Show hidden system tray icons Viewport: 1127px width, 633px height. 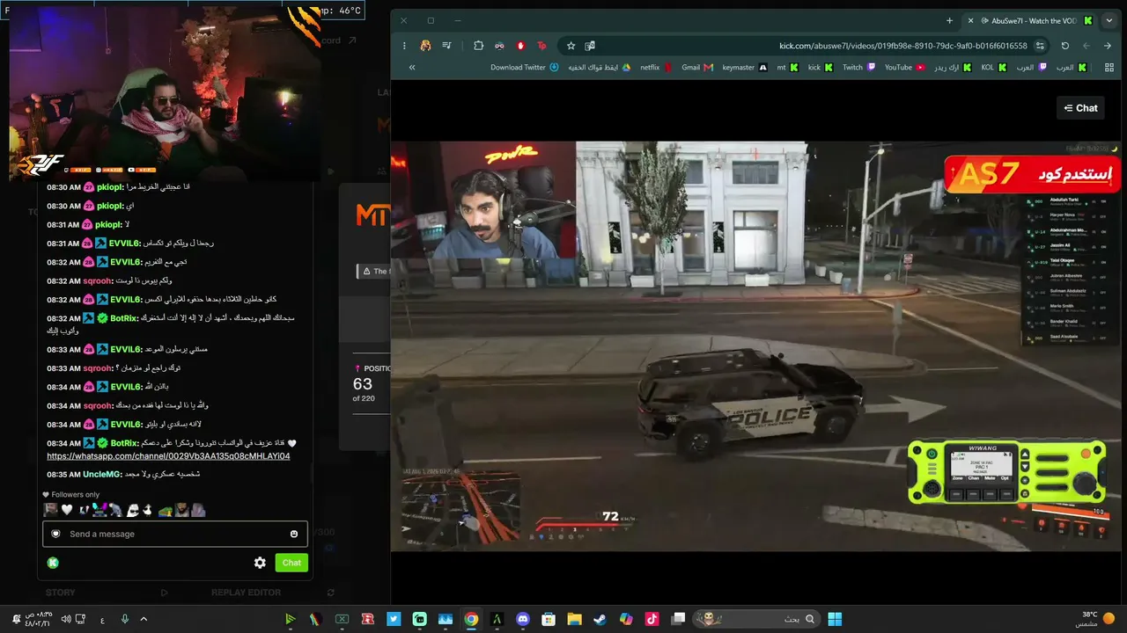pos(144,619)
